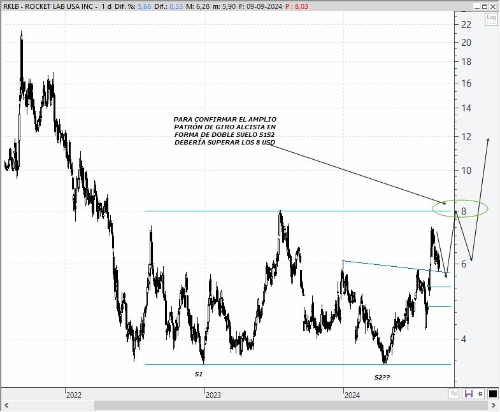The height and width of the screenshot is (412, 500).
Task: Click the 2023 label on the time axis
Action: 213,395
